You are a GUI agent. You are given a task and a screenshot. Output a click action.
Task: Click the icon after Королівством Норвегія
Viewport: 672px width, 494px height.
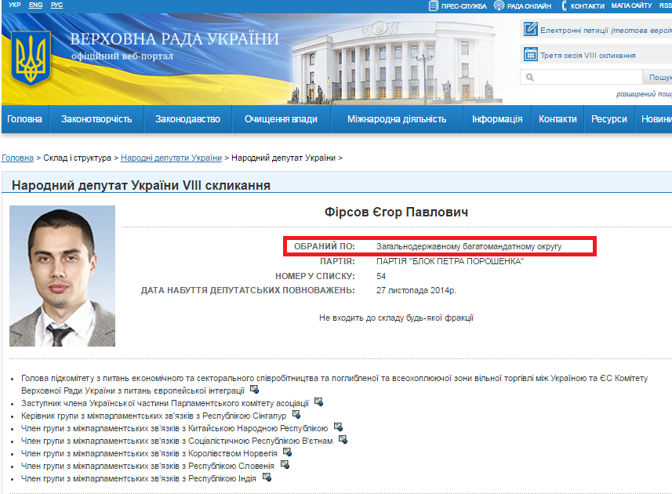click(x=287, y=452)
